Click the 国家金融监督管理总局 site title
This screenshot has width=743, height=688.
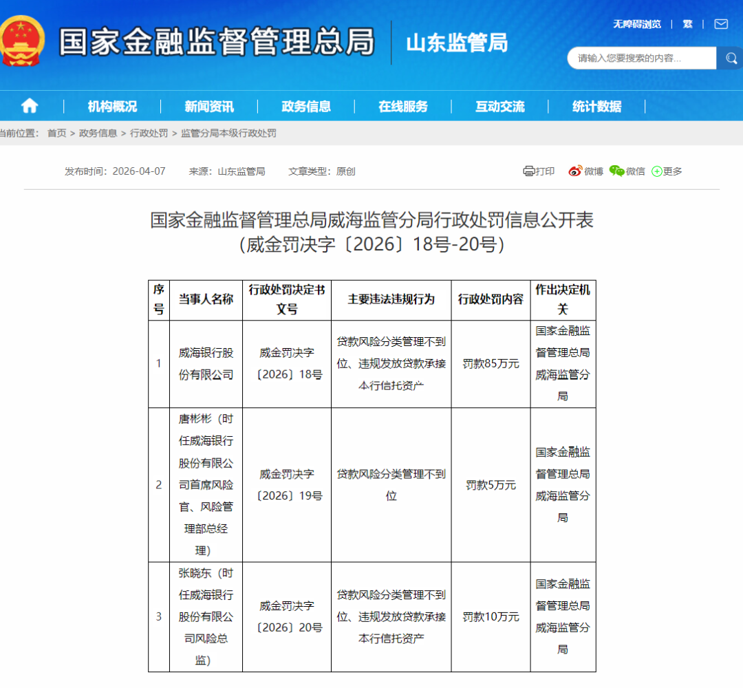(x=217, y=42)
